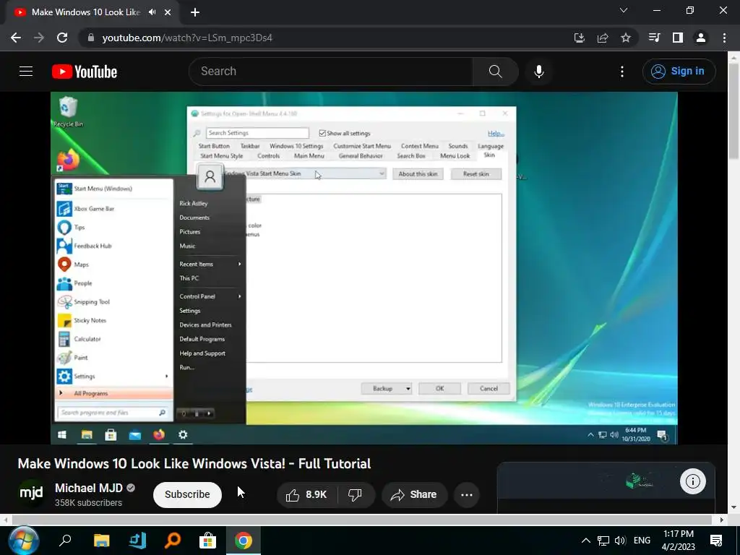This screenshot has height=555, width=740.
Task: Open YouTube settings three-dot menu
Action: [622, 72]
